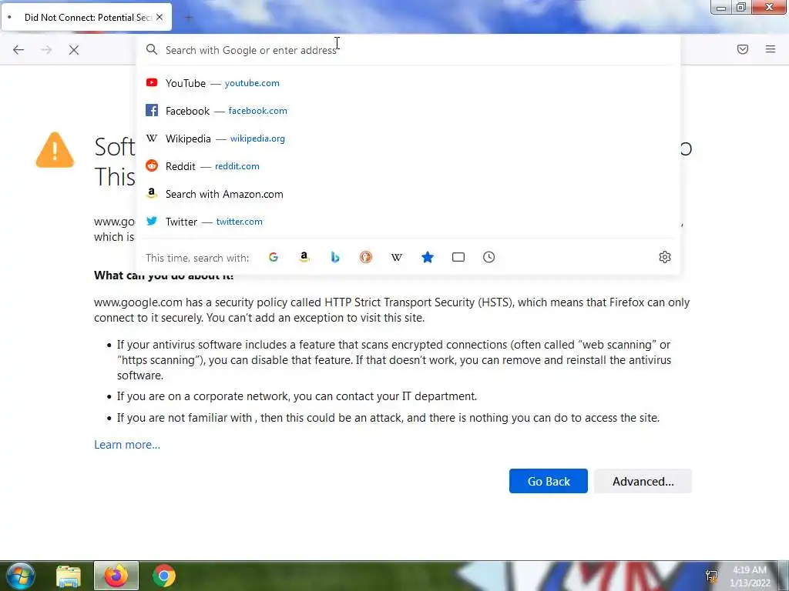Launch Google Chrome from the taskbar

pyautogui.click(x=164, y=576)
